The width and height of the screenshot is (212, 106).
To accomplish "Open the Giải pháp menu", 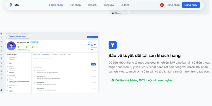I will (75, 5).
